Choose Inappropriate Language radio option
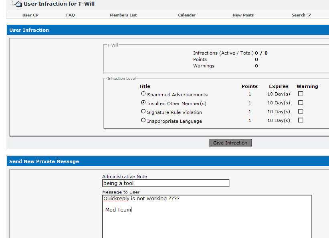The image size is (329, 238). click(143, 120)
